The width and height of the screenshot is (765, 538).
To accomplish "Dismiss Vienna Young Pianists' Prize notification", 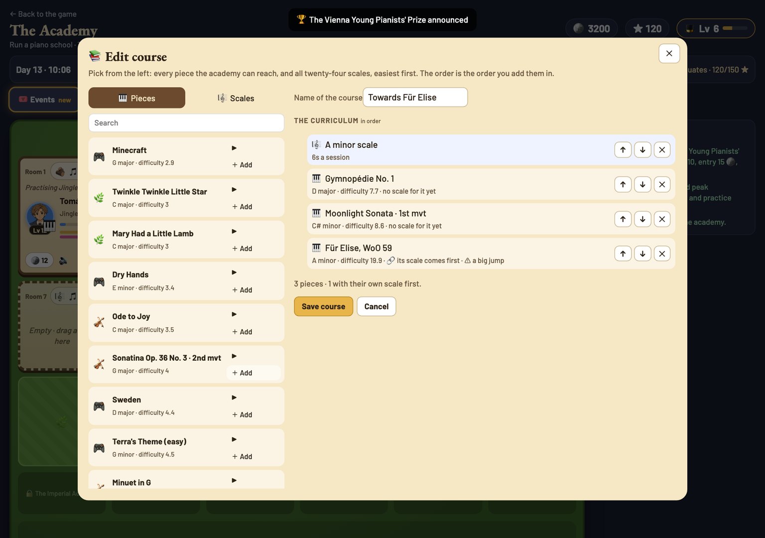I will (x=382, y=20).
